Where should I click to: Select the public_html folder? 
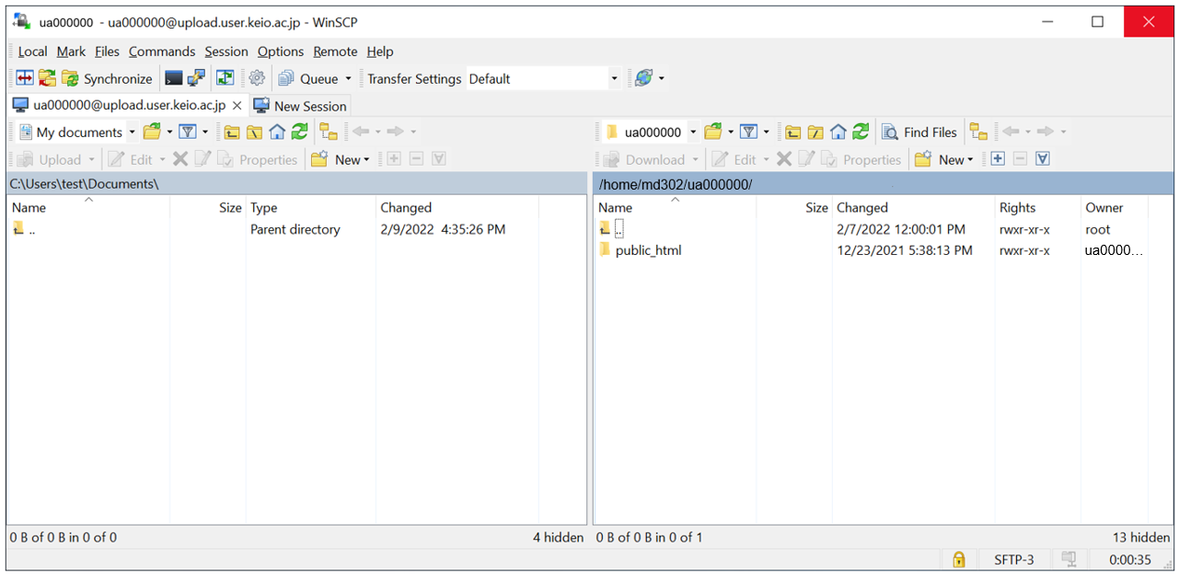[x=648, y=250]
